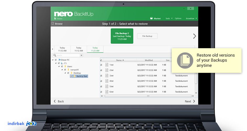Image resolution: width=247 pixels, height=131 pixels.
Task: Select the File Backup button
Action: tap(147, 36)
